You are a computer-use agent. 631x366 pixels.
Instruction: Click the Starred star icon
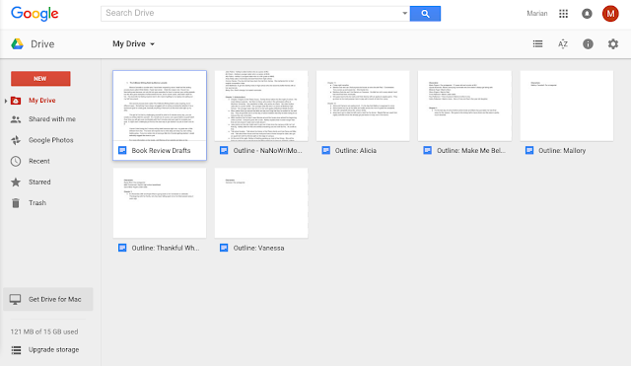pyautogui.click(x=16, y=182)
